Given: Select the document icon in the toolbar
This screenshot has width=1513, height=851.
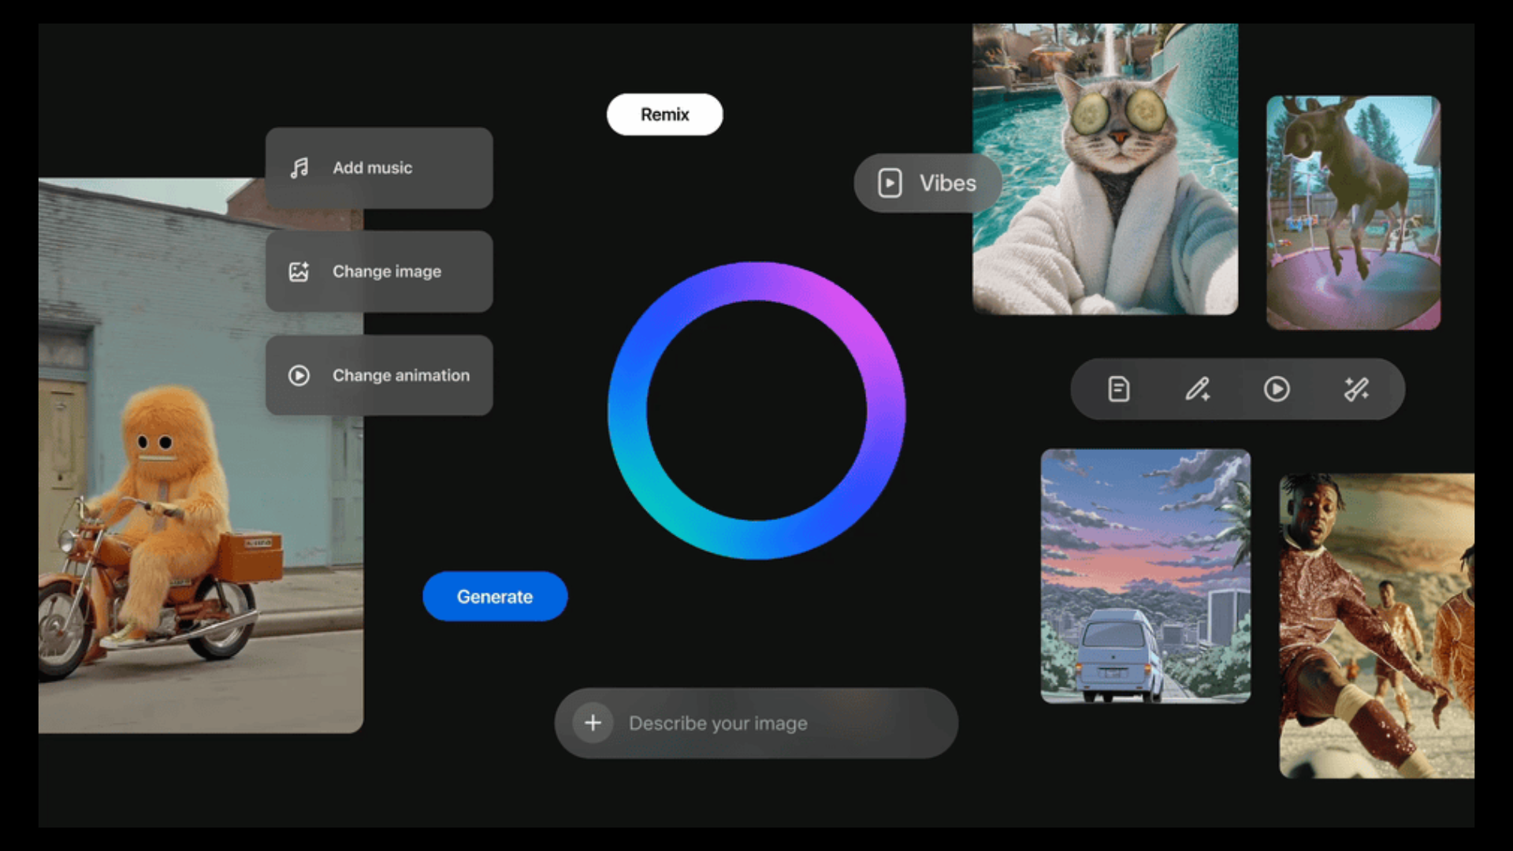Looking at the screenshot, I should [1118, 388].
